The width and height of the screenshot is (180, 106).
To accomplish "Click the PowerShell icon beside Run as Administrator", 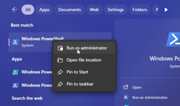I will click(x=126, y=97).
